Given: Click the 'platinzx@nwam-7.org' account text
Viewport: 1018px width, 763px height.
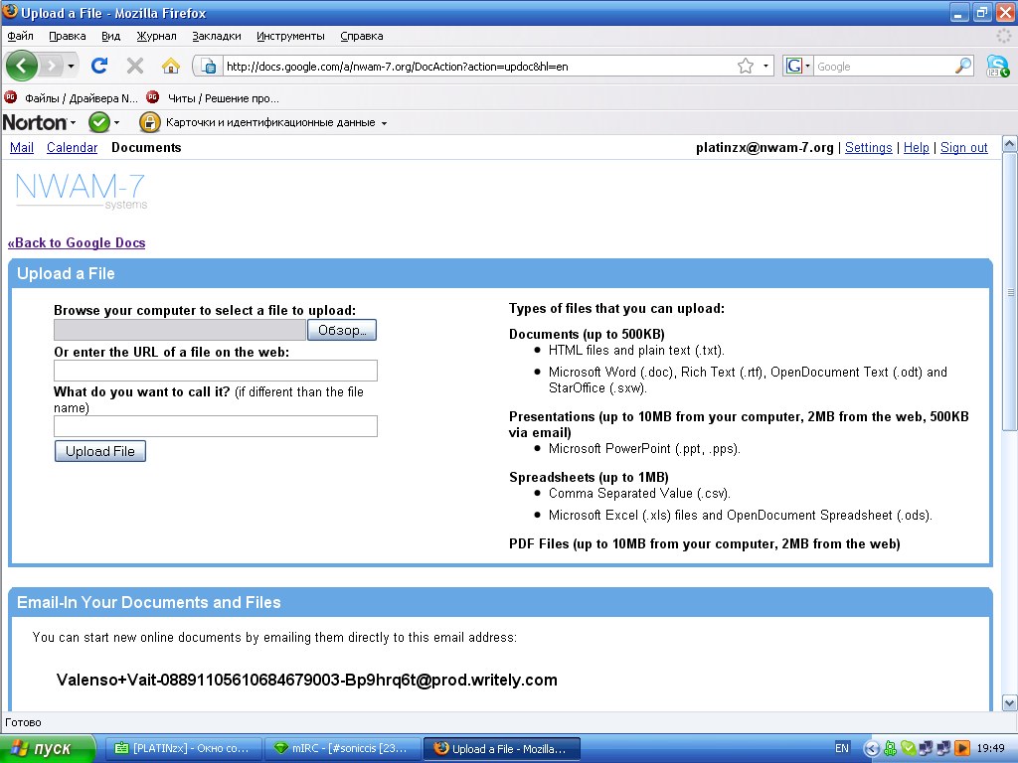Looking at the screenshot, I should (764, 147).
